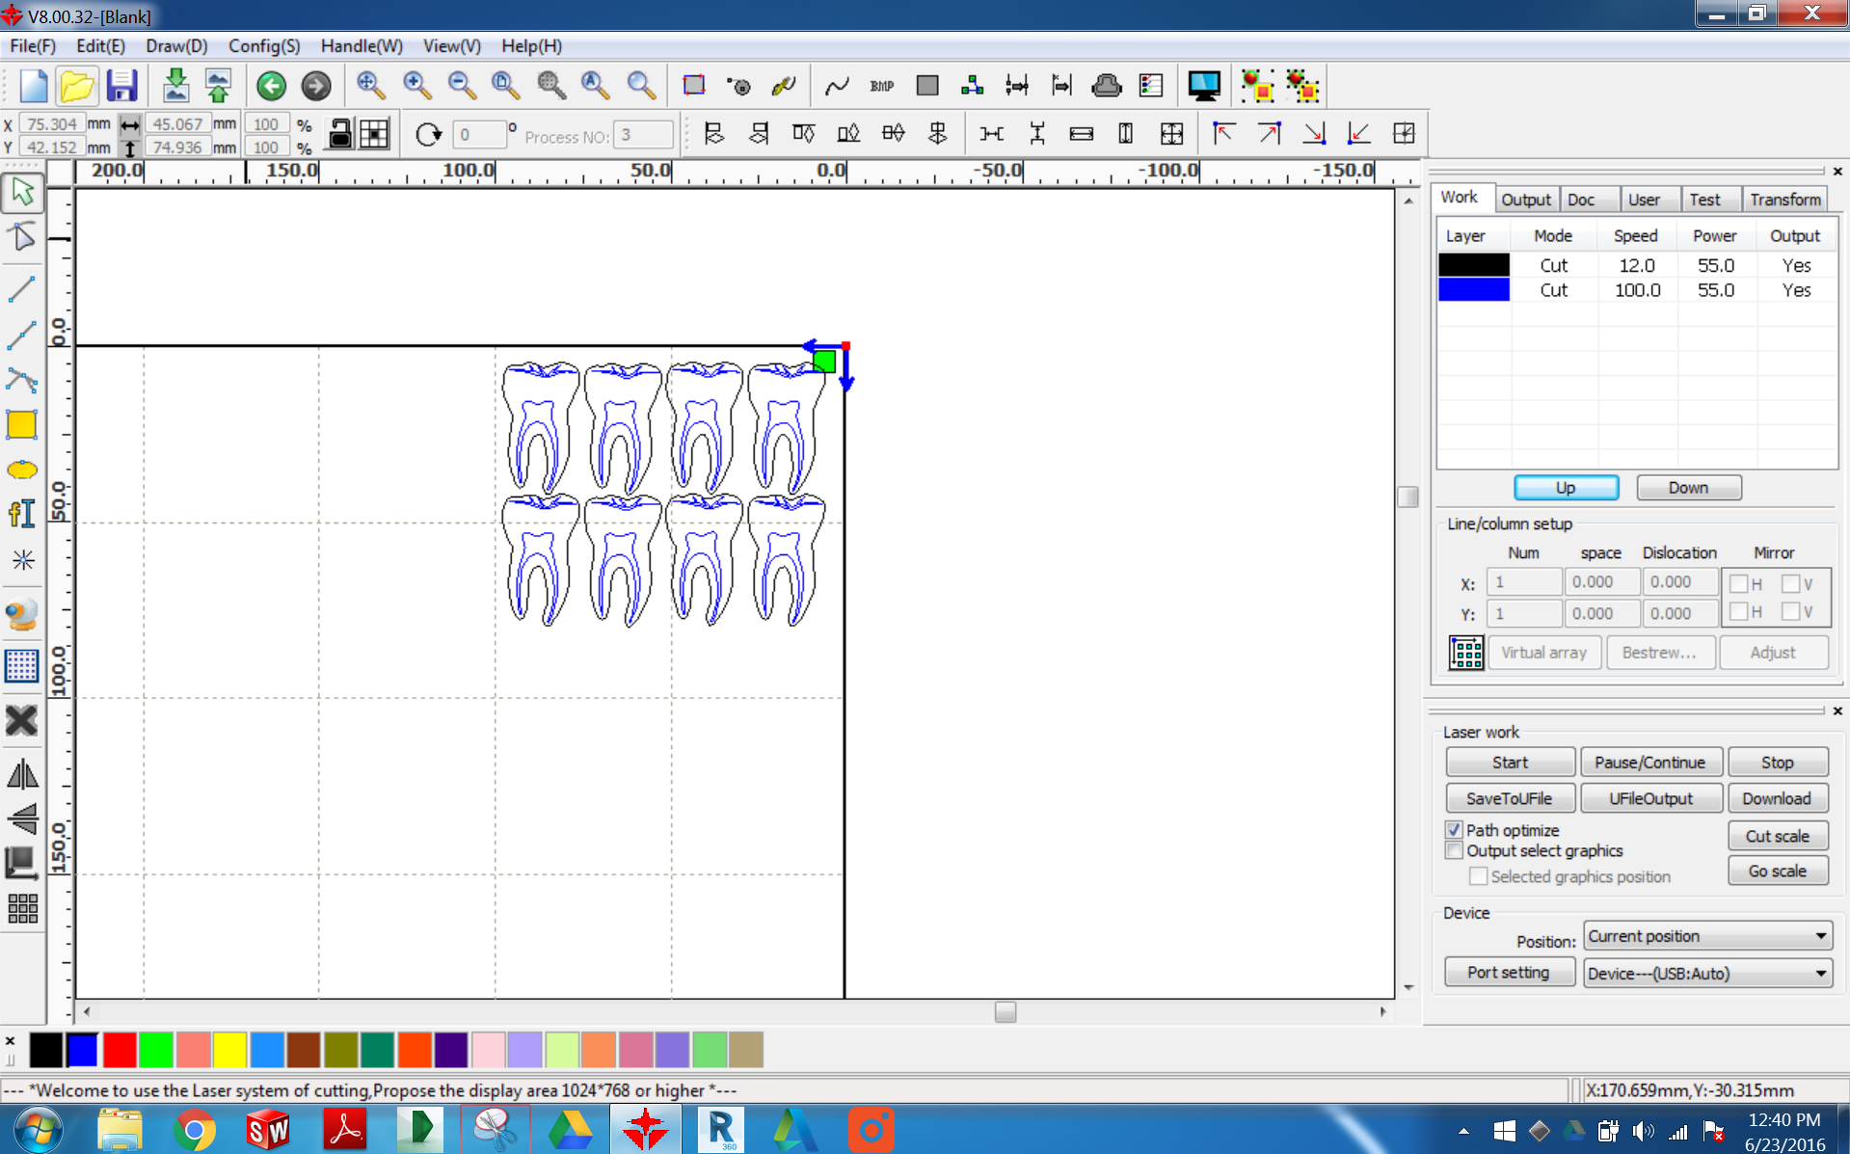The width and height of the screenshot is (1850, 1154).
Task: Open the Config menu
Action: [264, 45]
